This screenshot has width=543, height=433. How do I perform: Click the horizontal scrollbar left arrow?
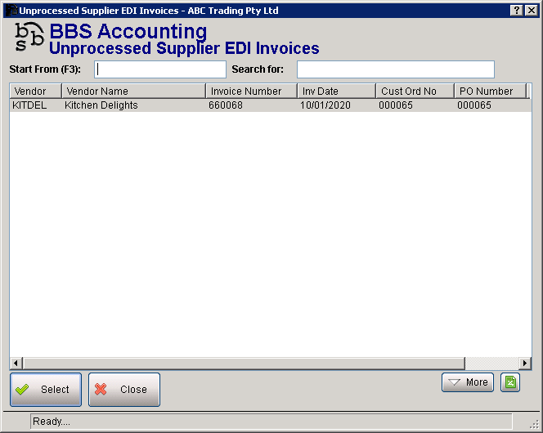(16, 363)
